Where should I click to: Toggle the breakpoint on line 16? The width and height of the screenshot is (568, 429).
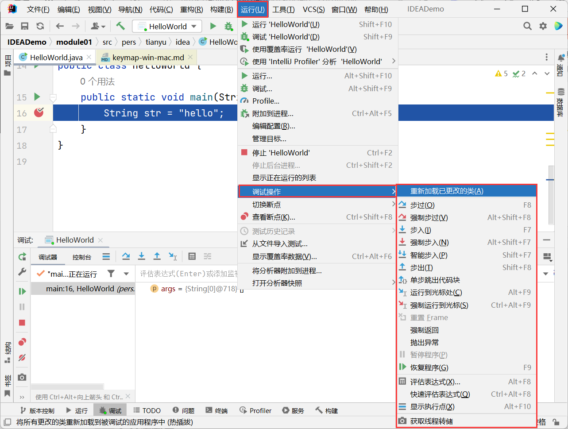pyautogui.click(x=39, y=112)
